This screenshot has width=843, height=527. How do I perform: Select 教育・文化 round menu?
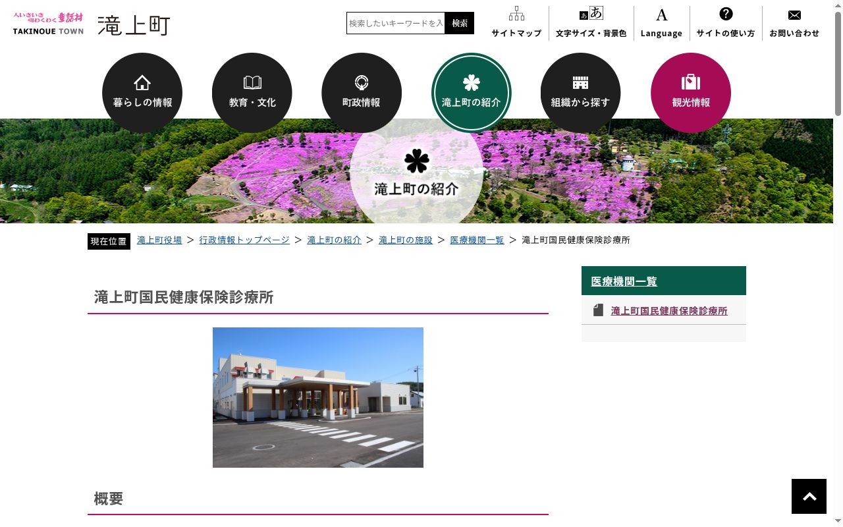pyautogui.click(x=252, y=93)
